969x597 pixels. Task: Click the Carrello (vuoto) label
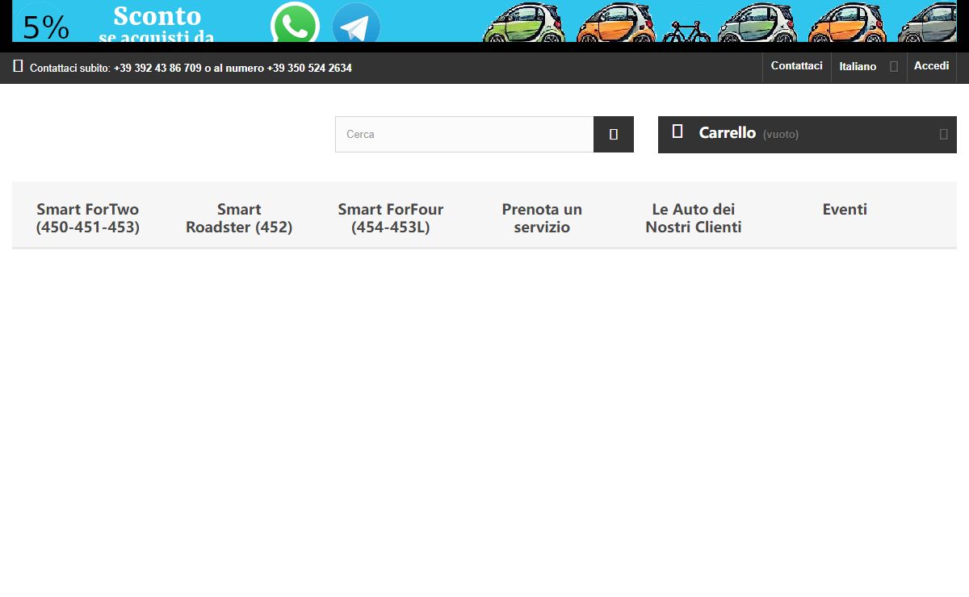748,133
